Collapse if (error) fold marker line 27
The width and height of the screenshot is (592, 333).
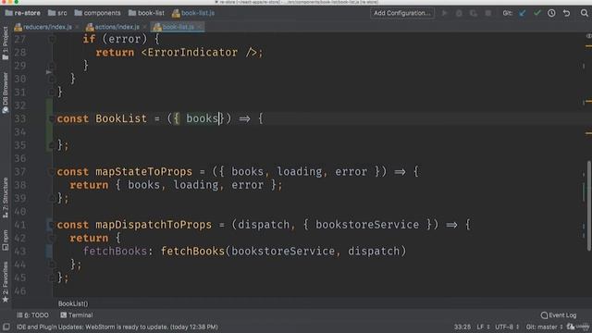[x=52, y=39]
